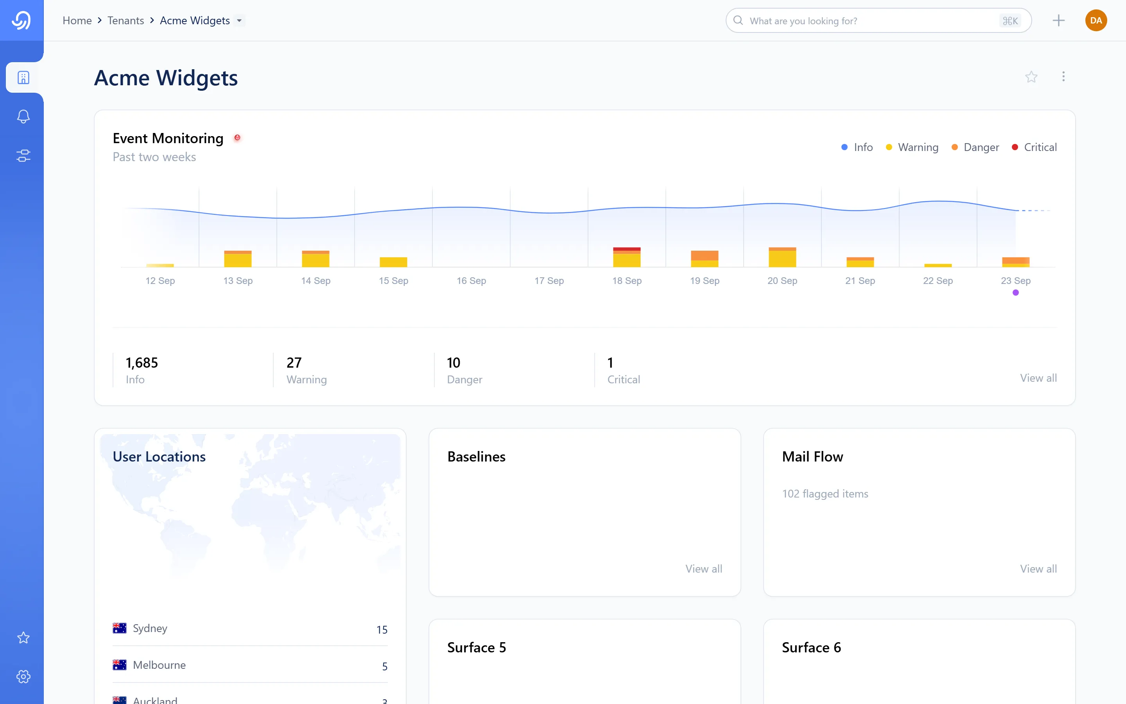Click the app logo in sidebar

pyautogui.click(x=22, y=20)
